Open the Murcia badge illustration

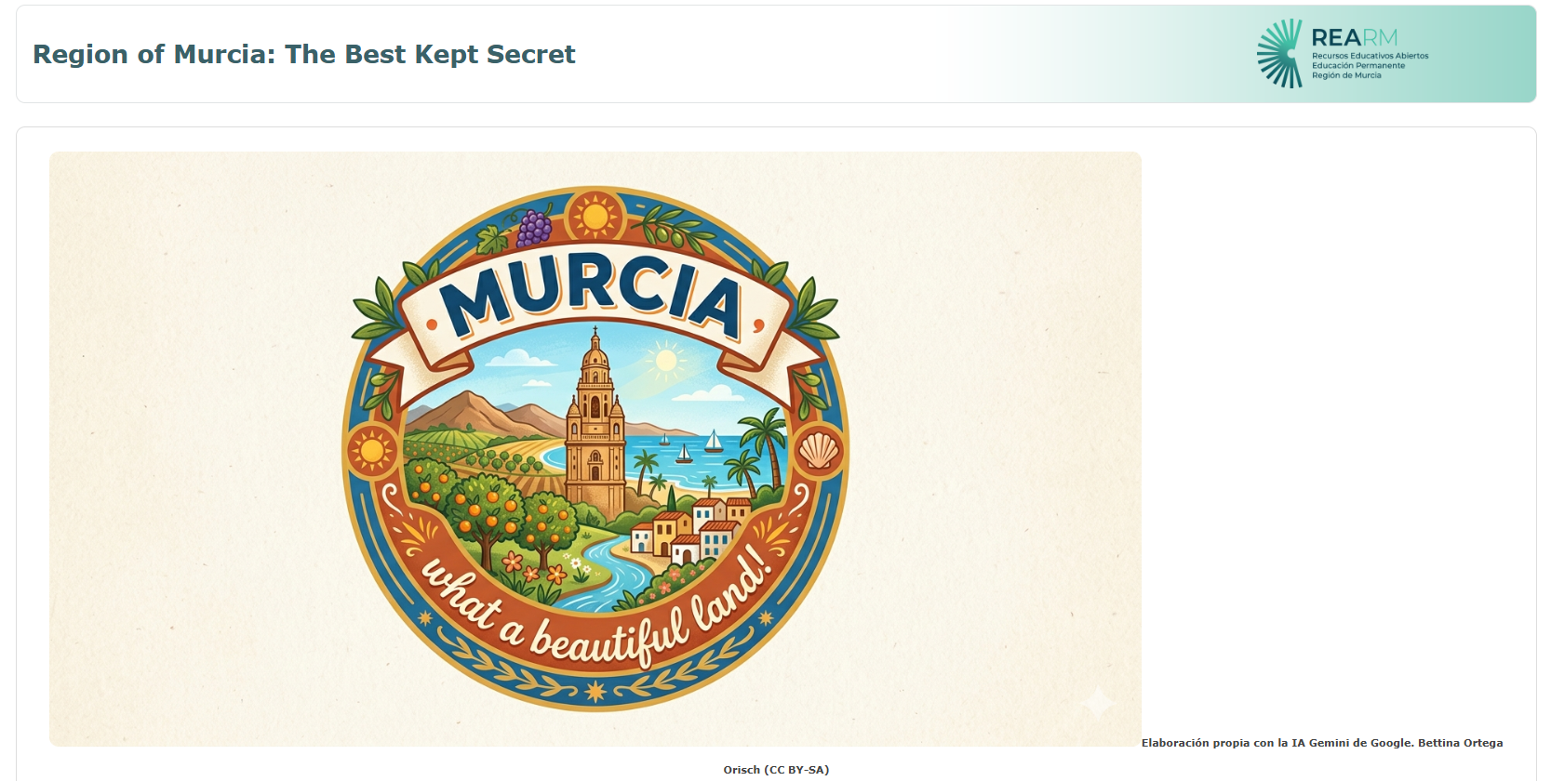(x=595, y=449)
